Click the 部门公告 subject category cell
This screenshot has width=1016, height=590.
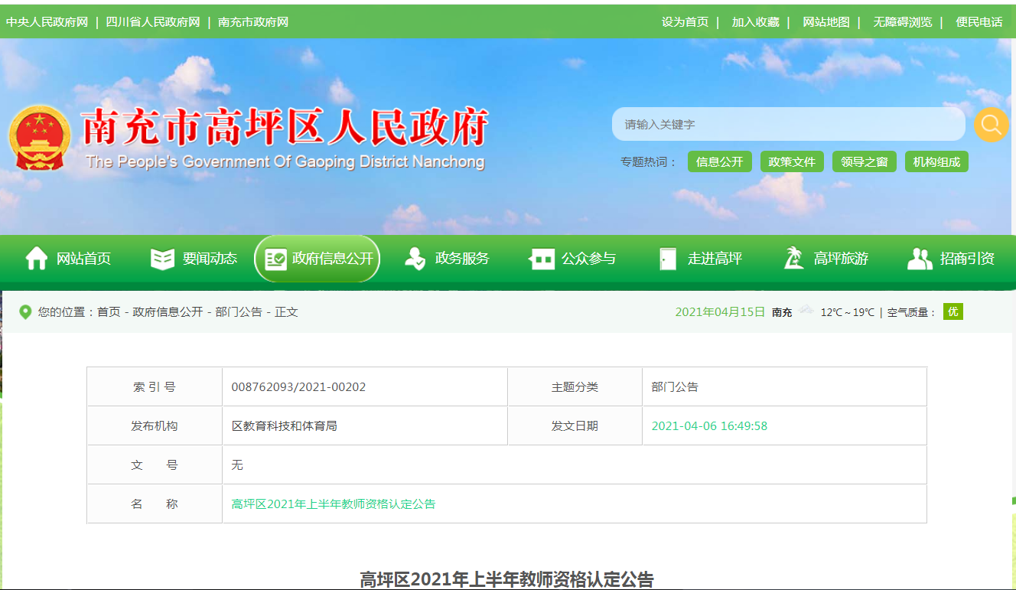784,387
